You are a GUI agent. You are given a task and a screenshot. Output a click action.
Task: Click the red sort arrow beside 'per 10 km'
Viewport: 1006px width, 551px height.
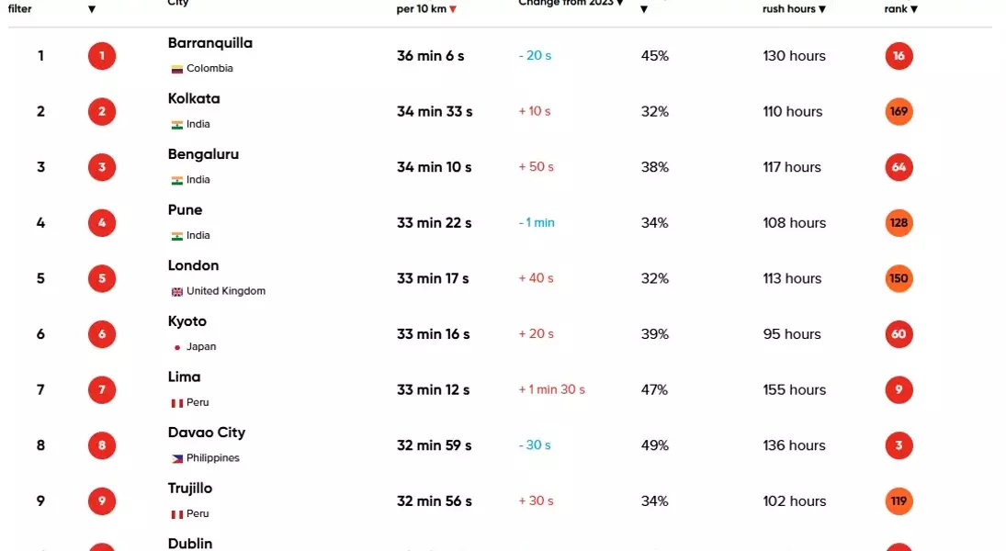click(453, 9)
